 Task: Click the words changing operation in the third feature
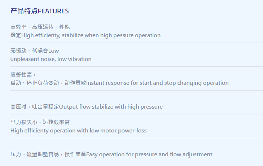pyautogui.click(x=203, y=83)
